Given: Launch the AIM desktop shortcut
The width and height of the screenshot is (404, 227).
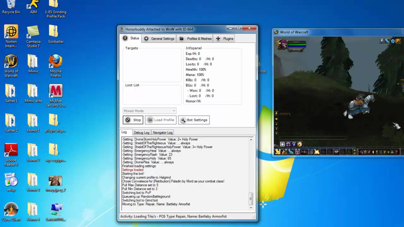Looking at the screenshot, I should click(33, 7).
